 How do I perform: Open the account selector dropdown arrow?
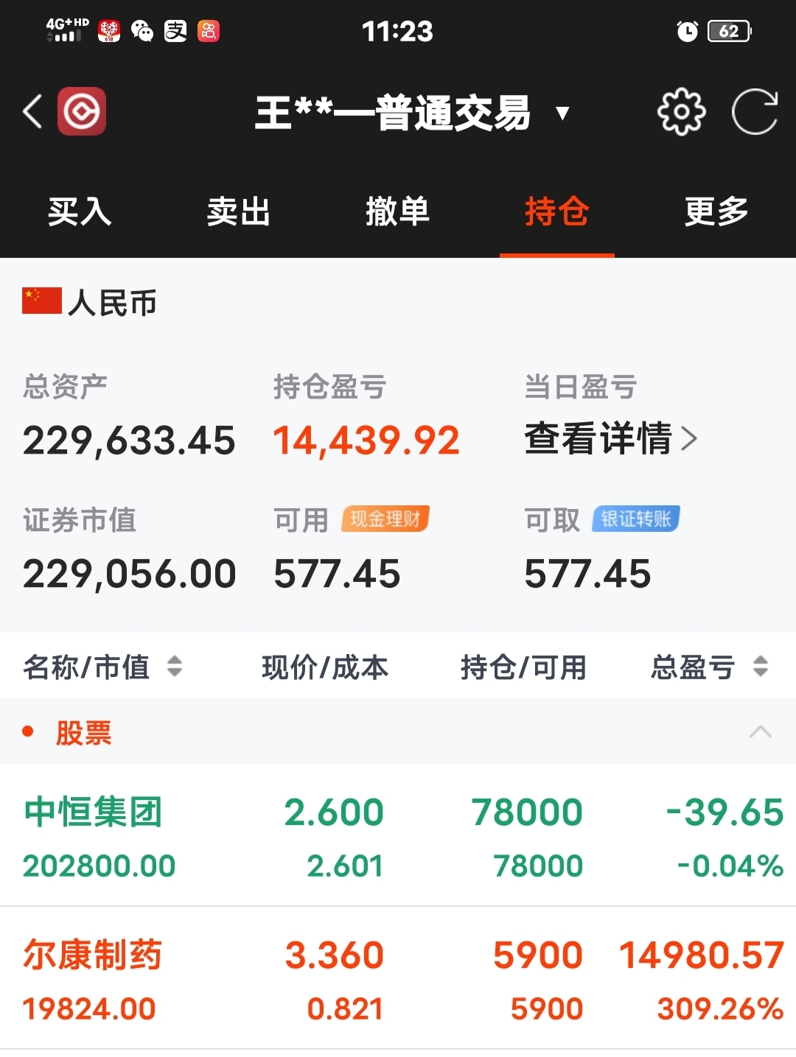(562, 113)
